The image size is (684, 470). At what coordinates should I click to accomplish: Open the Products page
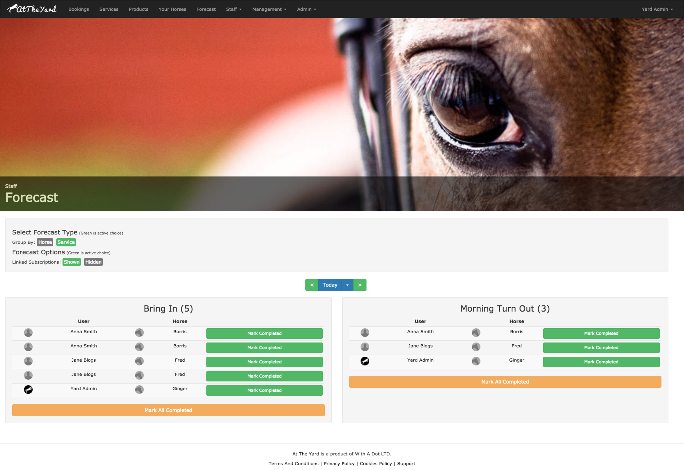[138, 9]
